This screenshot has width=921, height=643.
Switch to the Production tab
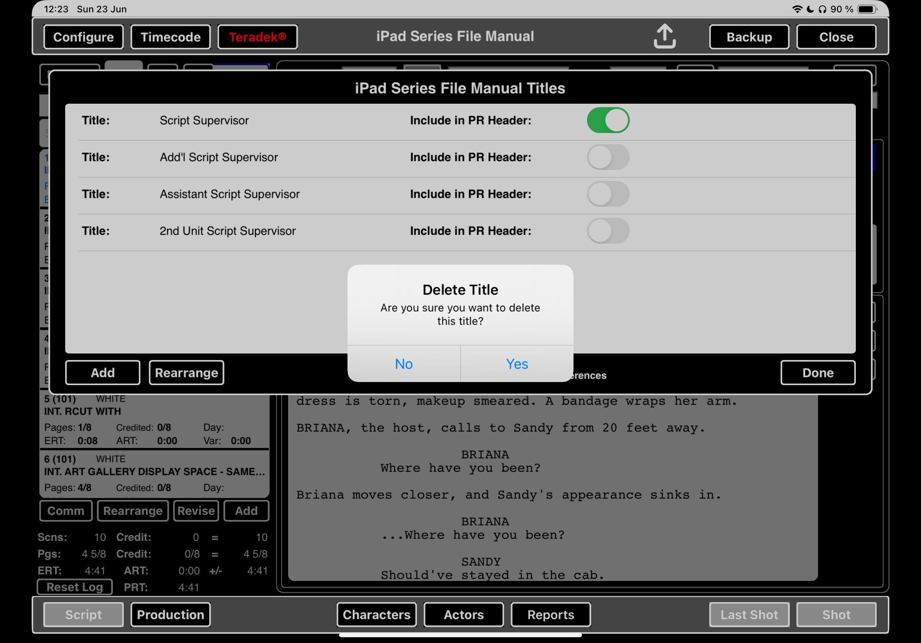[x=170, y=614]
